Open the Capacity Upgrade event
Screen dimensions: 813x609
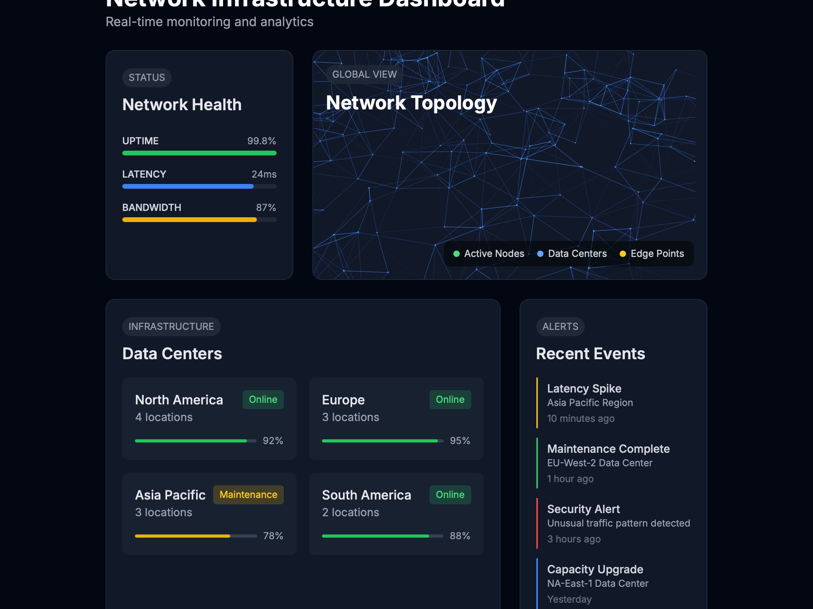point(594,569)
